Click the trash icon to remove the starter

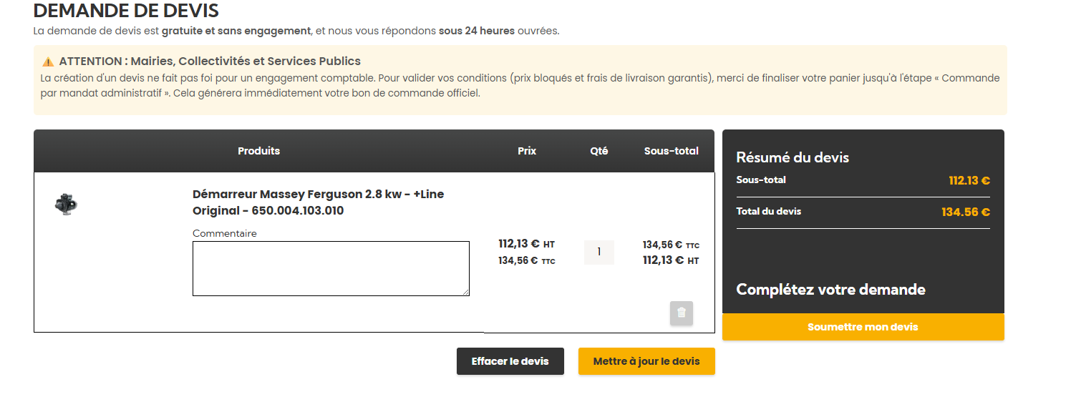682,313
